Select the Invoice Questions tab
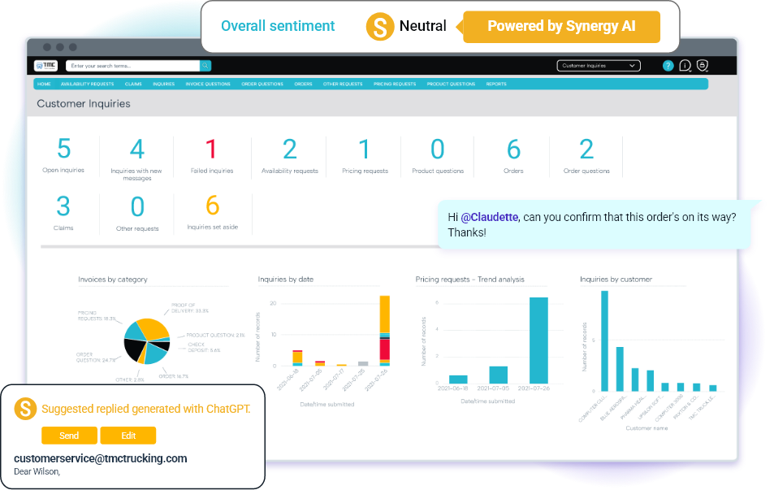Image resolution: width=774 pixels, height=490 pixels. [207, 84]
